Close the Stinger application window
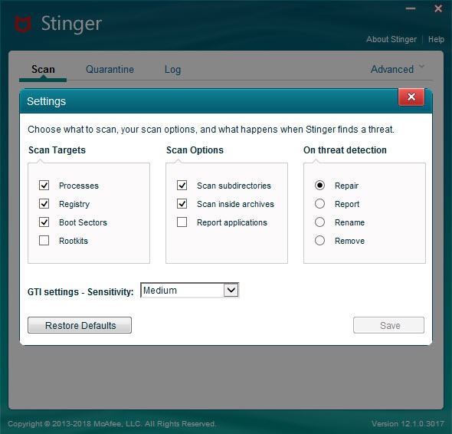452x434 pixels. coord(438,8)
